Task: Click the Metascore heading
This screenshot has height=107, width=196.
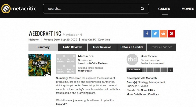Action: click(86, 56)
